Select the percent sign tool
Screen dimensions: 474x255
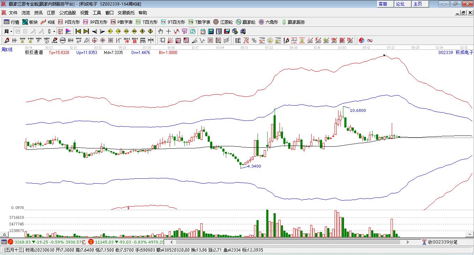254,40
